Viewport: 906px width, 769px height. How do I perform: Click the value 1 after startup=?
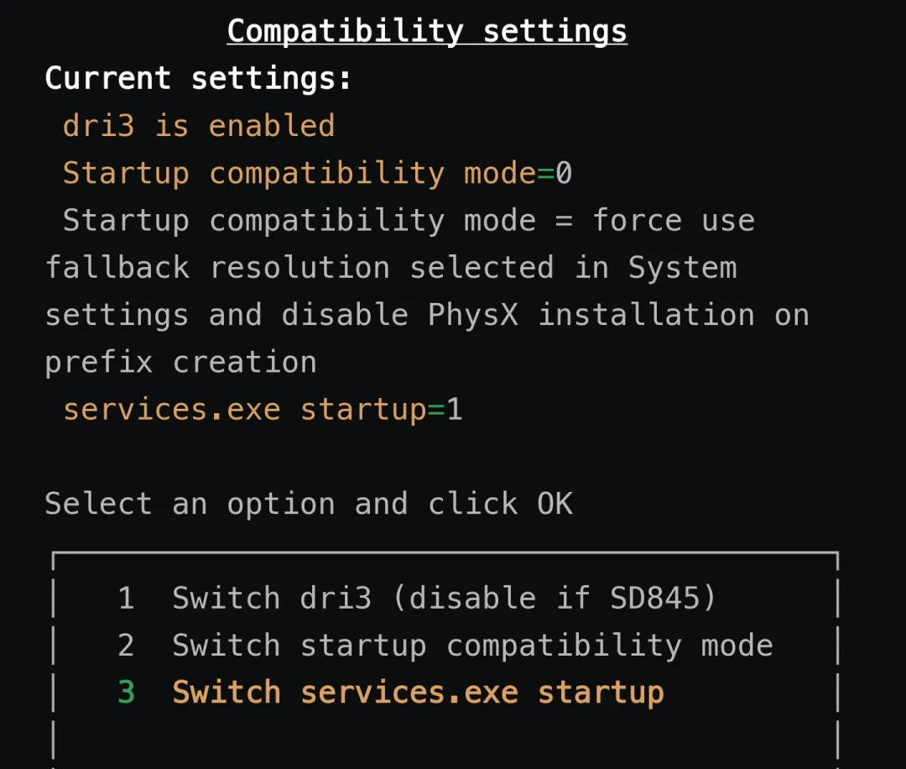455,410
